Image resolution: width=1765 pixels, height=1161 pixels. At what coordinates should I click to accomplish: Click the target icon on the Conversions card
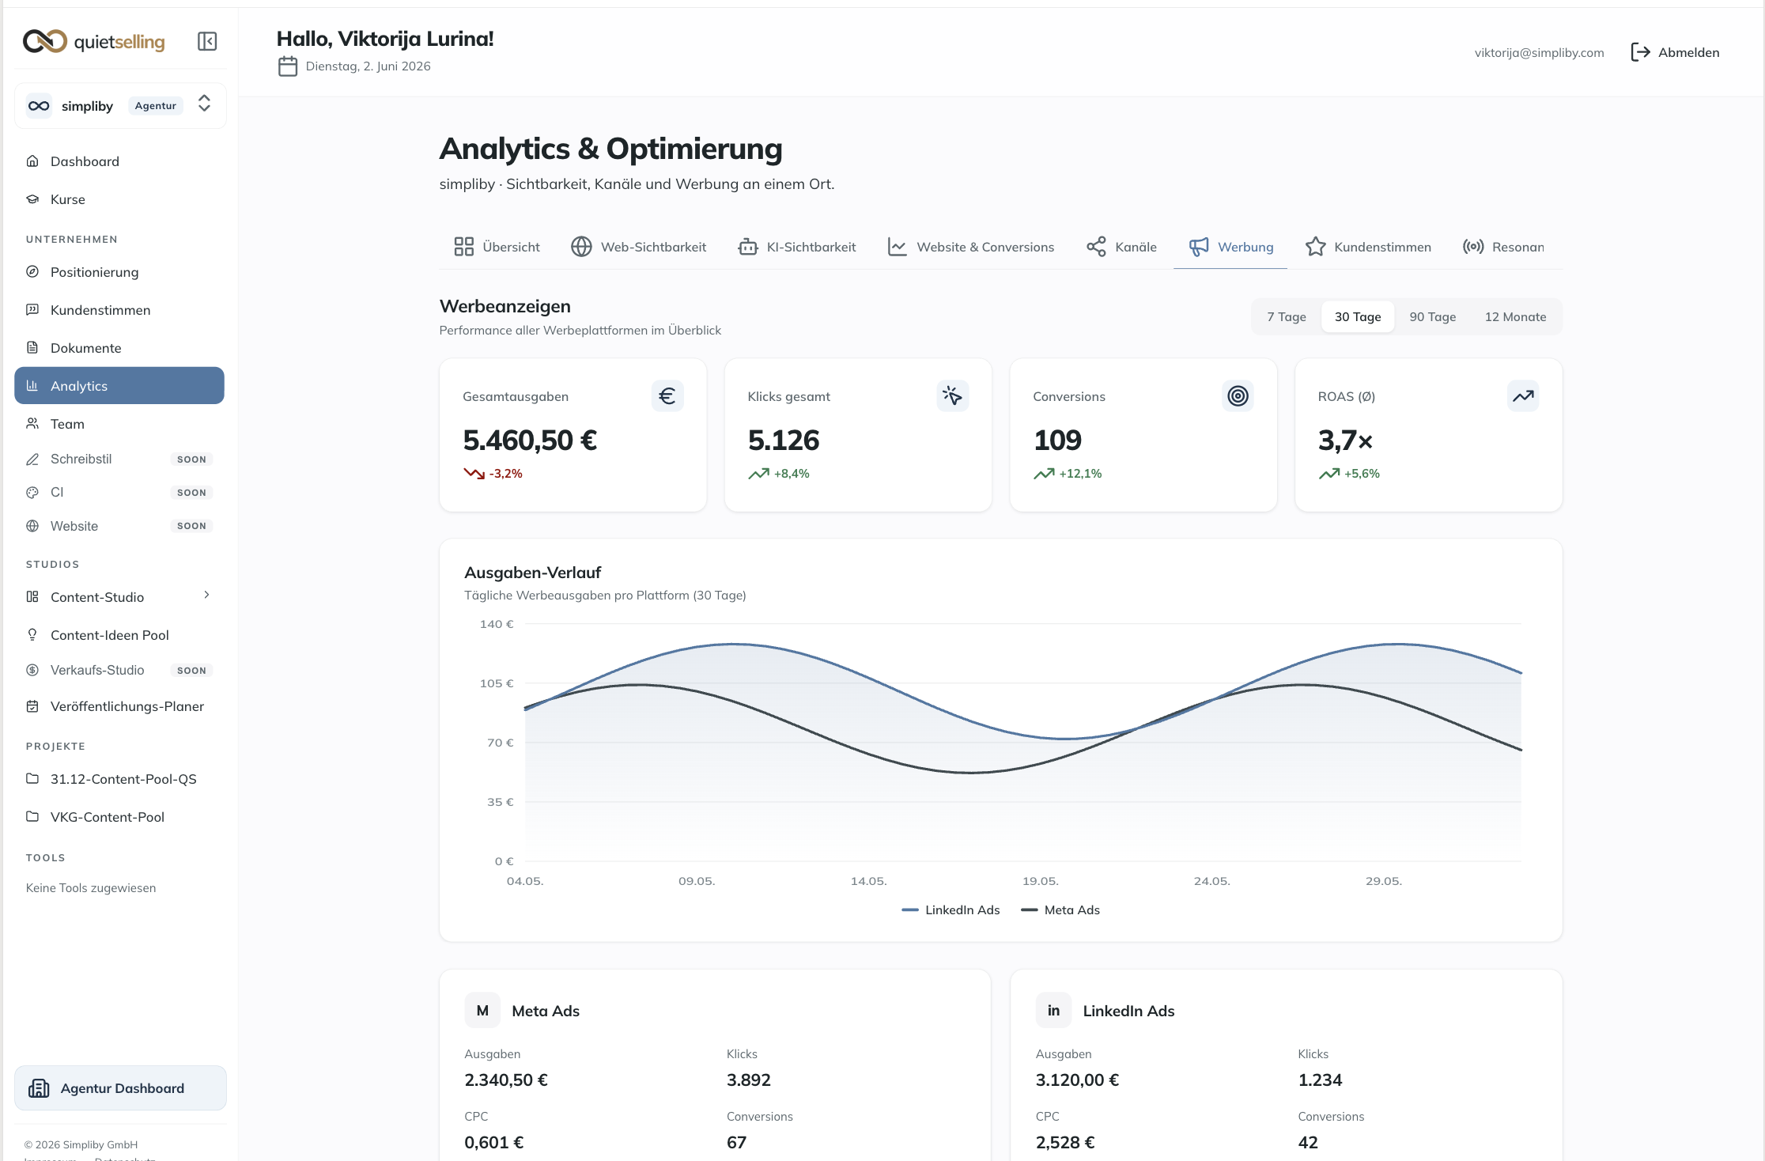point(1238,395)
